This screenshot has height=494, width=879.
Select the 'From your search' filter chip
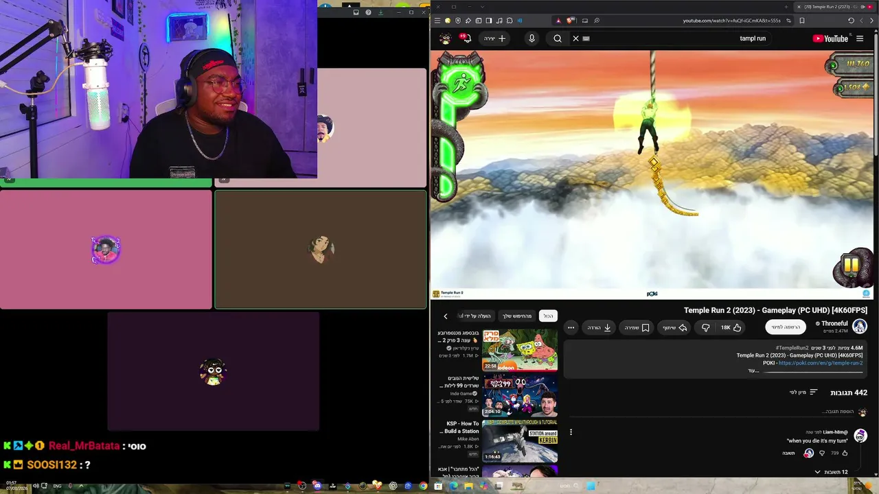click(x=517, y=316)
